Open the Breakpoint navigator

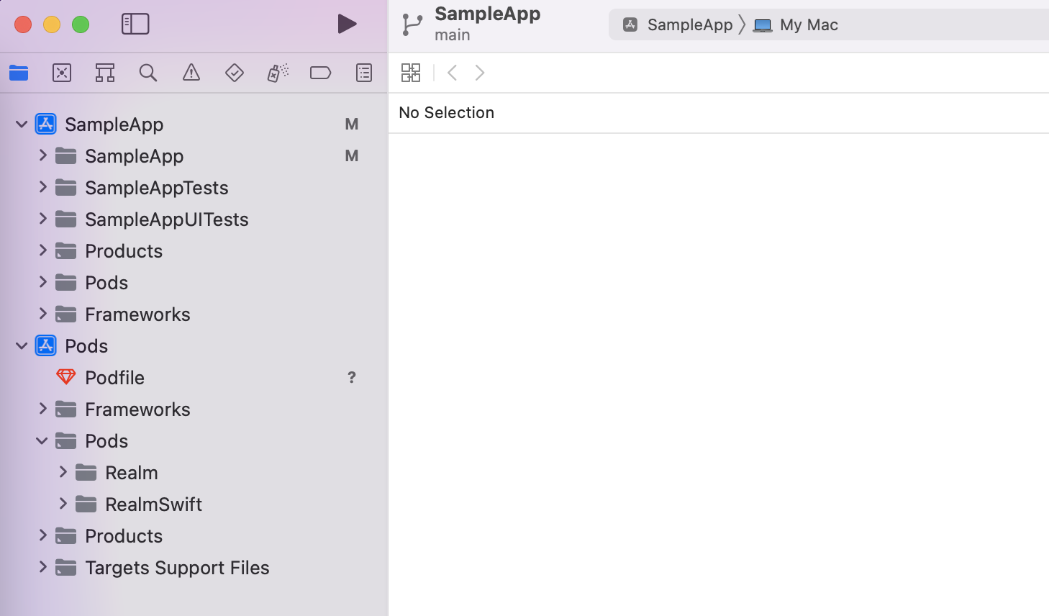[320, 73]
